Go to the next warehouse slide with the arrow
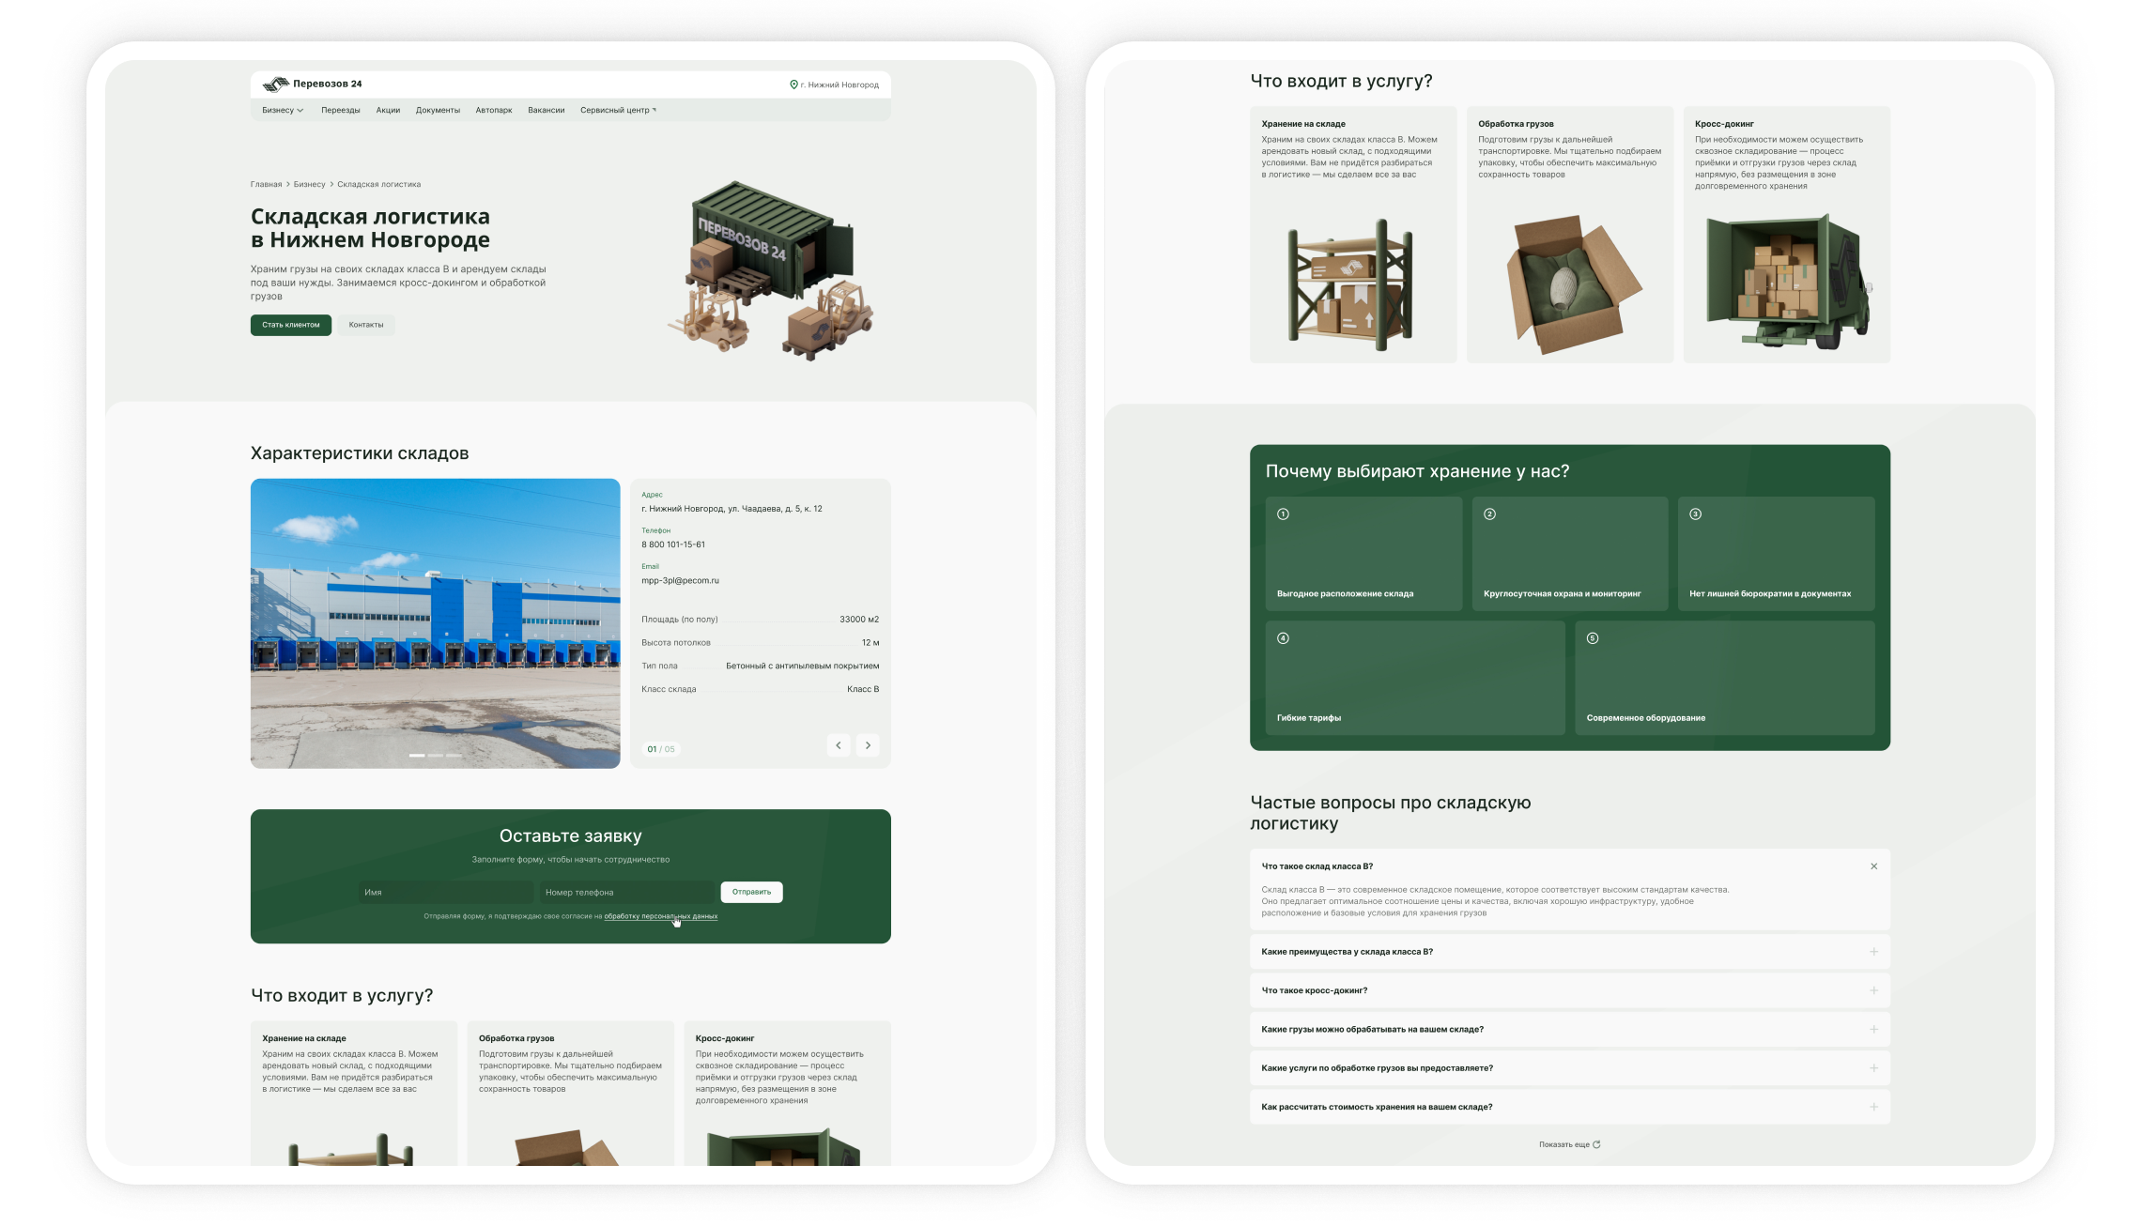 [x=868, y=745]
